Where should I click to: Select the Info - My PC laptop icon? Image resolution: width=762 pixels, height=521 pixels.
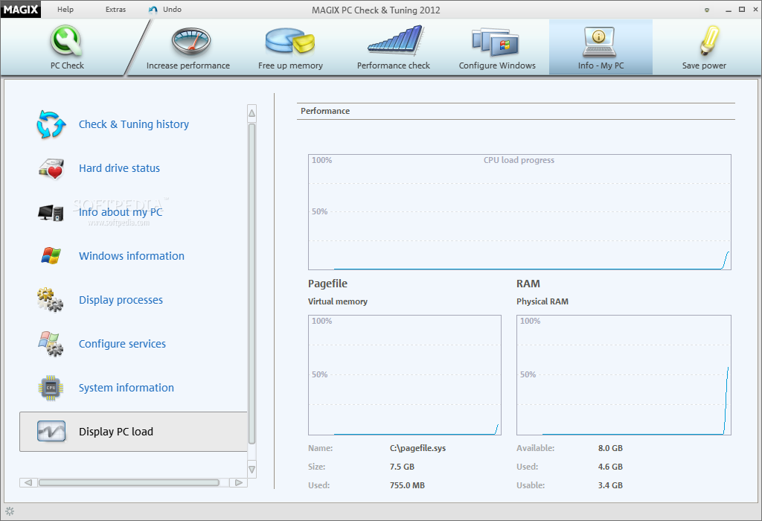click(x=599, y=42)
